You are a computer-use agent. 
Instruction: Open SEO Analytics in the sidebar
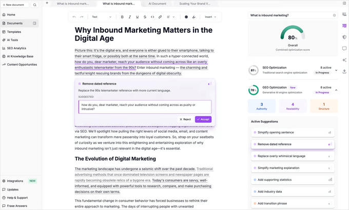pos(16,48)
